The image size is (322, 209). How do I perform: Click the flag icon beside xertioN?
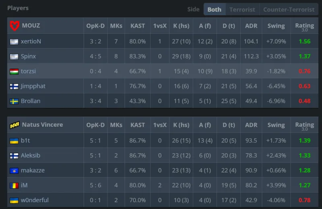click(x=14, y=41)
